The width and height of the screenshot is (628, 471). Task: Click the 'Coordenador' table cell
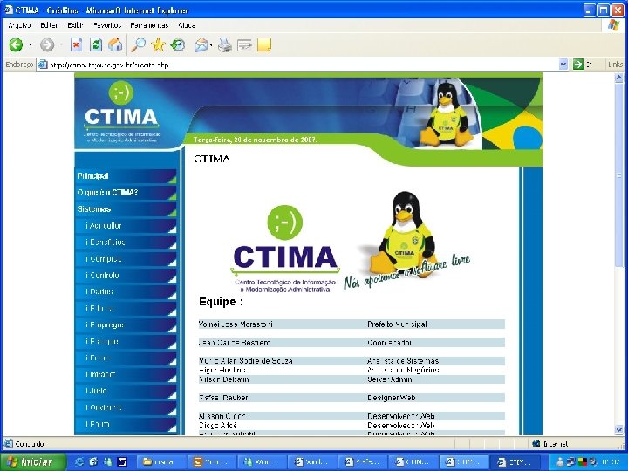pyautogui.click(x=389, y=343)
